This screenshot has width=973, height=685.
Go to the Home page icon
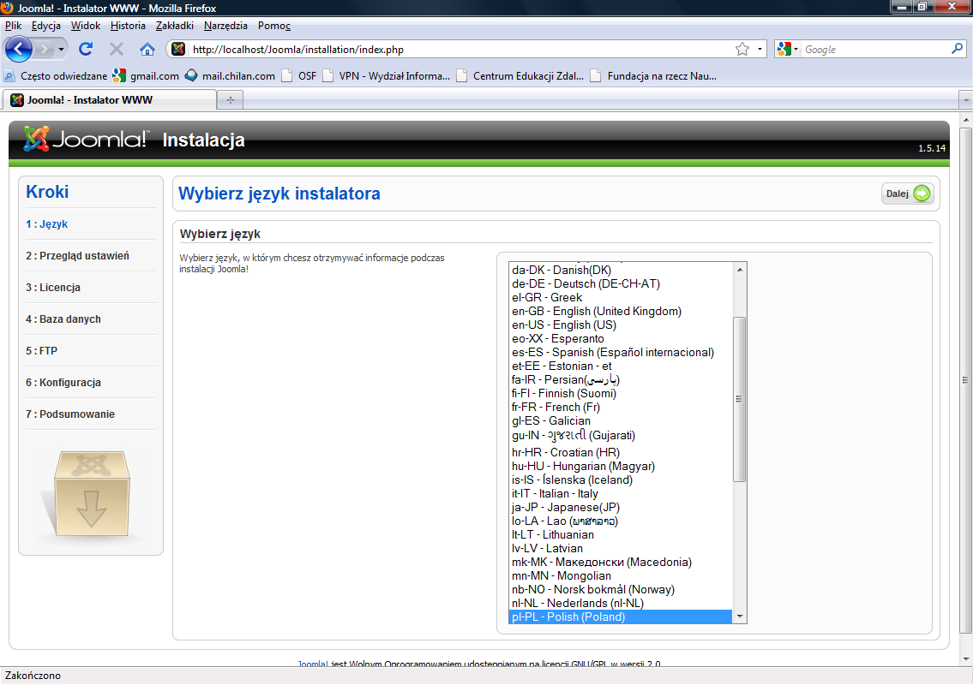[147, 49]
